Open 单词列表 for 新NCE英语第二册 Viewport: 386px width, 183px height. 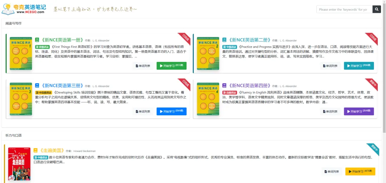(330, 66)
